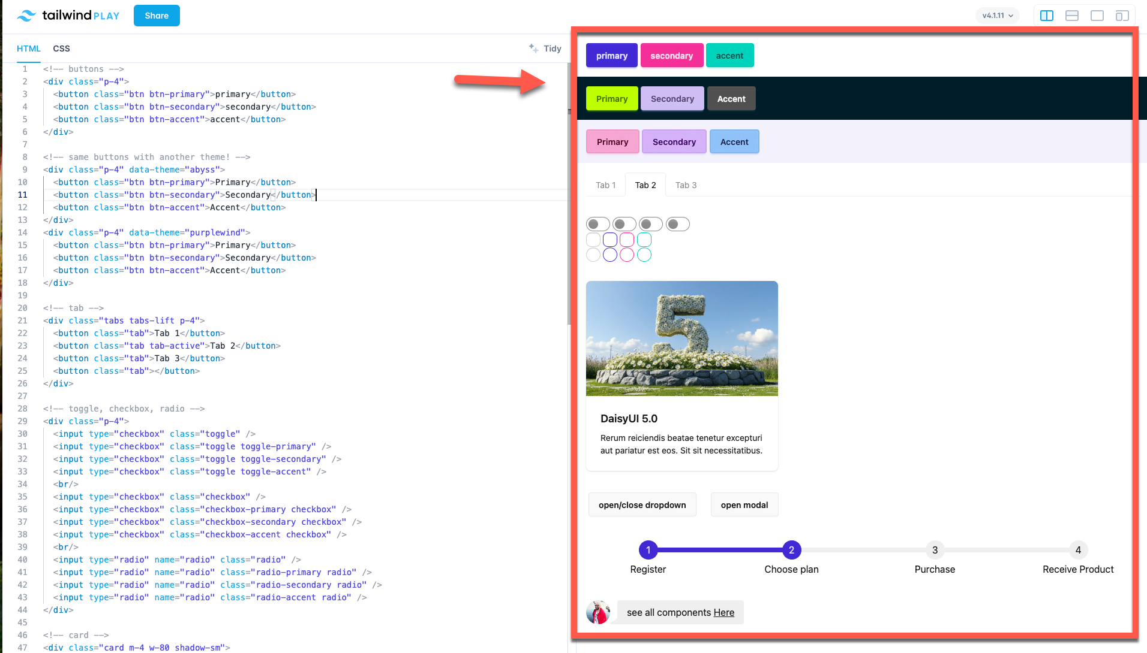This screenshot has height=653, width=1147.
Task: Toggle the fourth switch in the row
Action: [x=678, y=224]
